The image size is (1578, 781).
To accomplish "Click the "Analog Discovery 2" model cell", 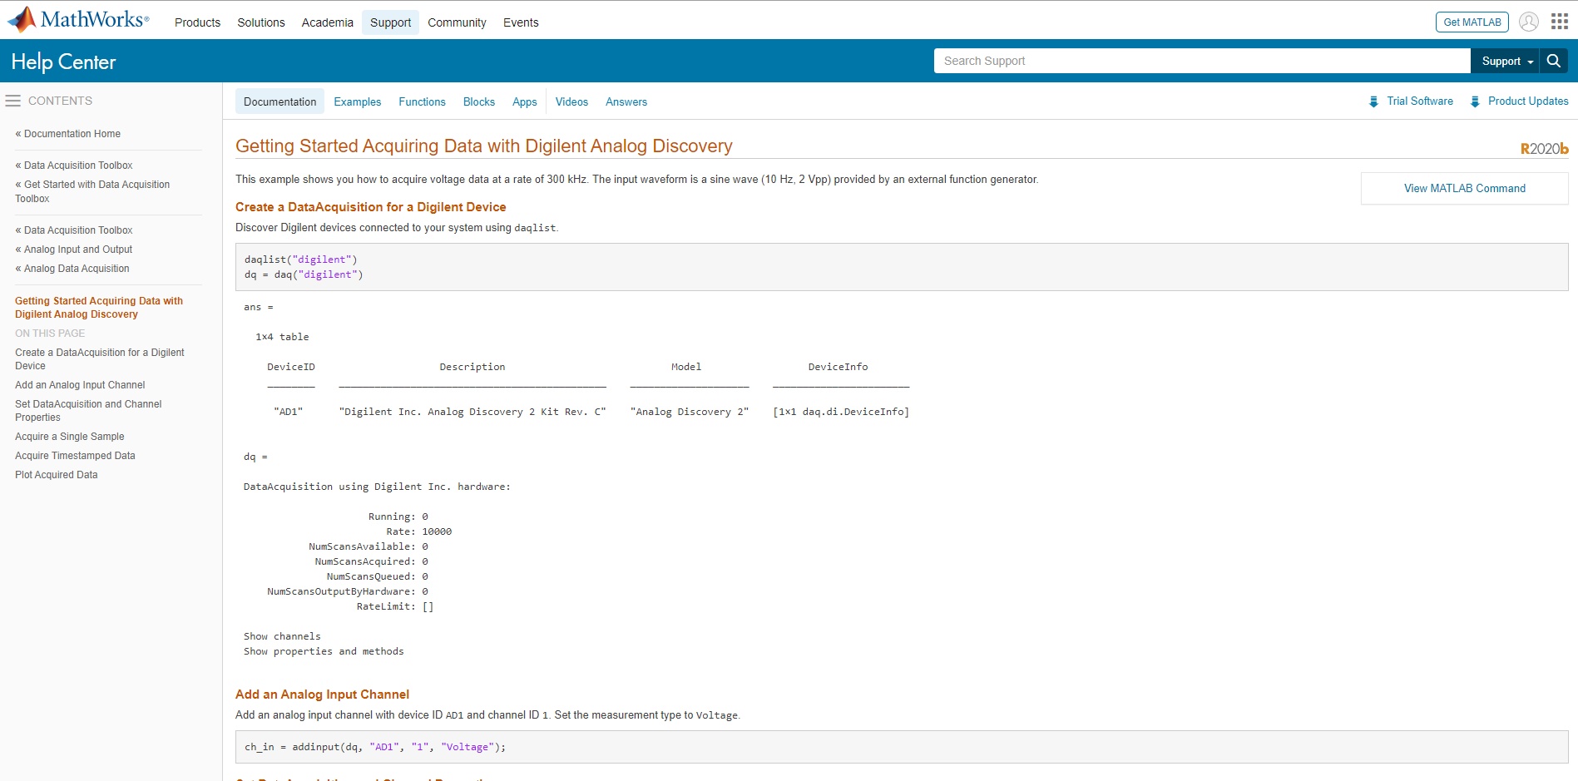I will click(x=690, y=412).
